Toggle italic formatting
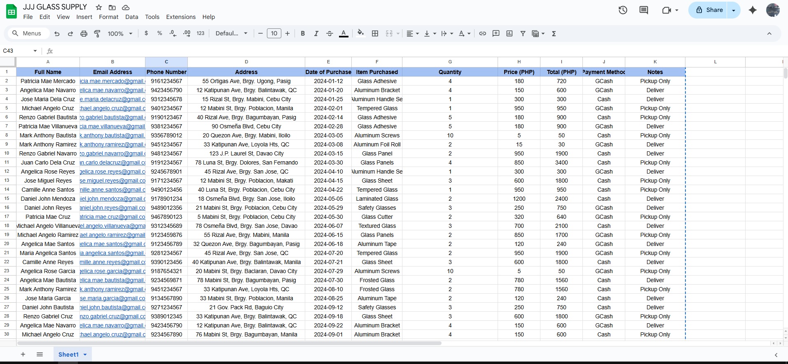The width and height of the screenshot is (788, 364). (x=316, y=34)
